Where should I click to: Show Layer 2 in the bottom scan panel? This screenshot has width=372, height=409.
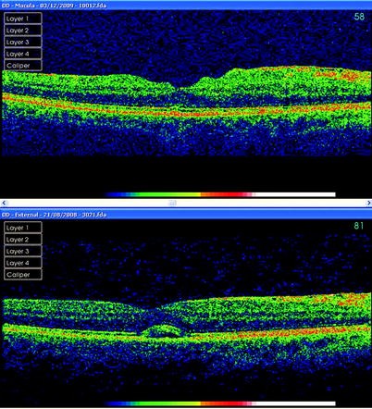(23, 240)
